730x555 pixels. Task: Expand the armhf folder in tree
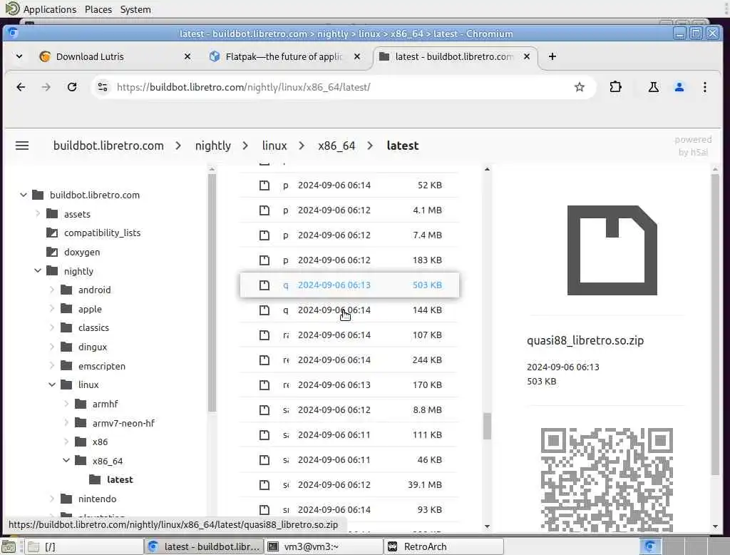coord(66,404)
